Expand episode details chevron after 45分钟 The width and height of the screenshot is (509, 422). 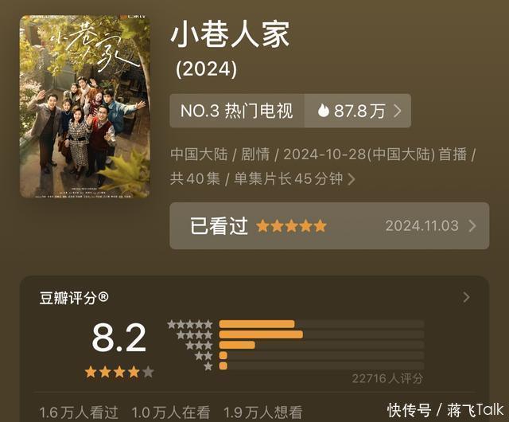(351, 179)
